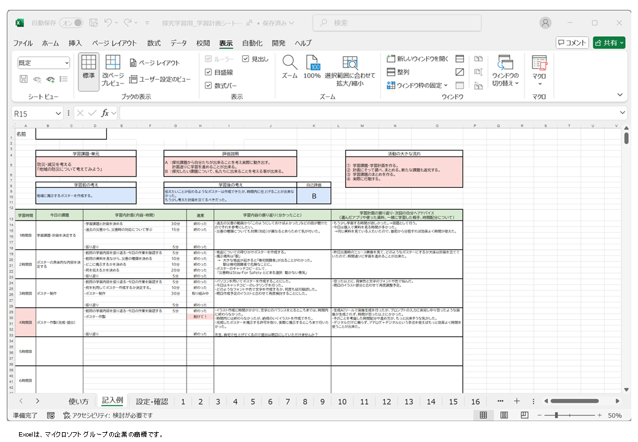Image resolution: width=638 pixels, height=442 pixels.
Task: Click the zoom slider in status bar
Action: tap(556, 416)
